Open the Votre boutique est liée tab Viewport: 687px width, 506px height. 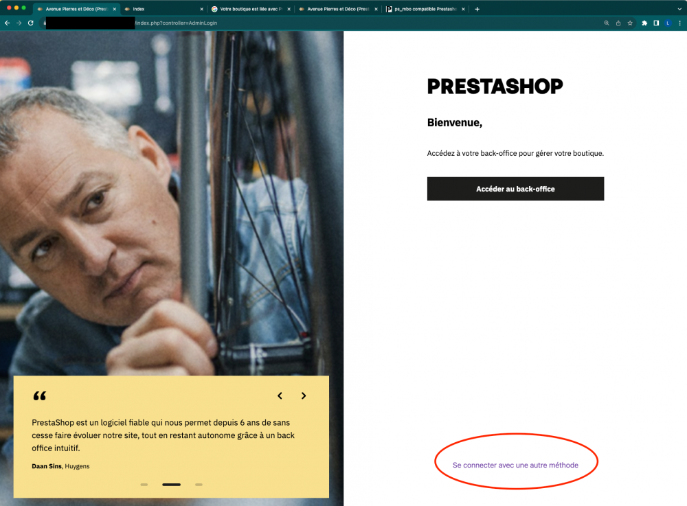pos(250,9)
